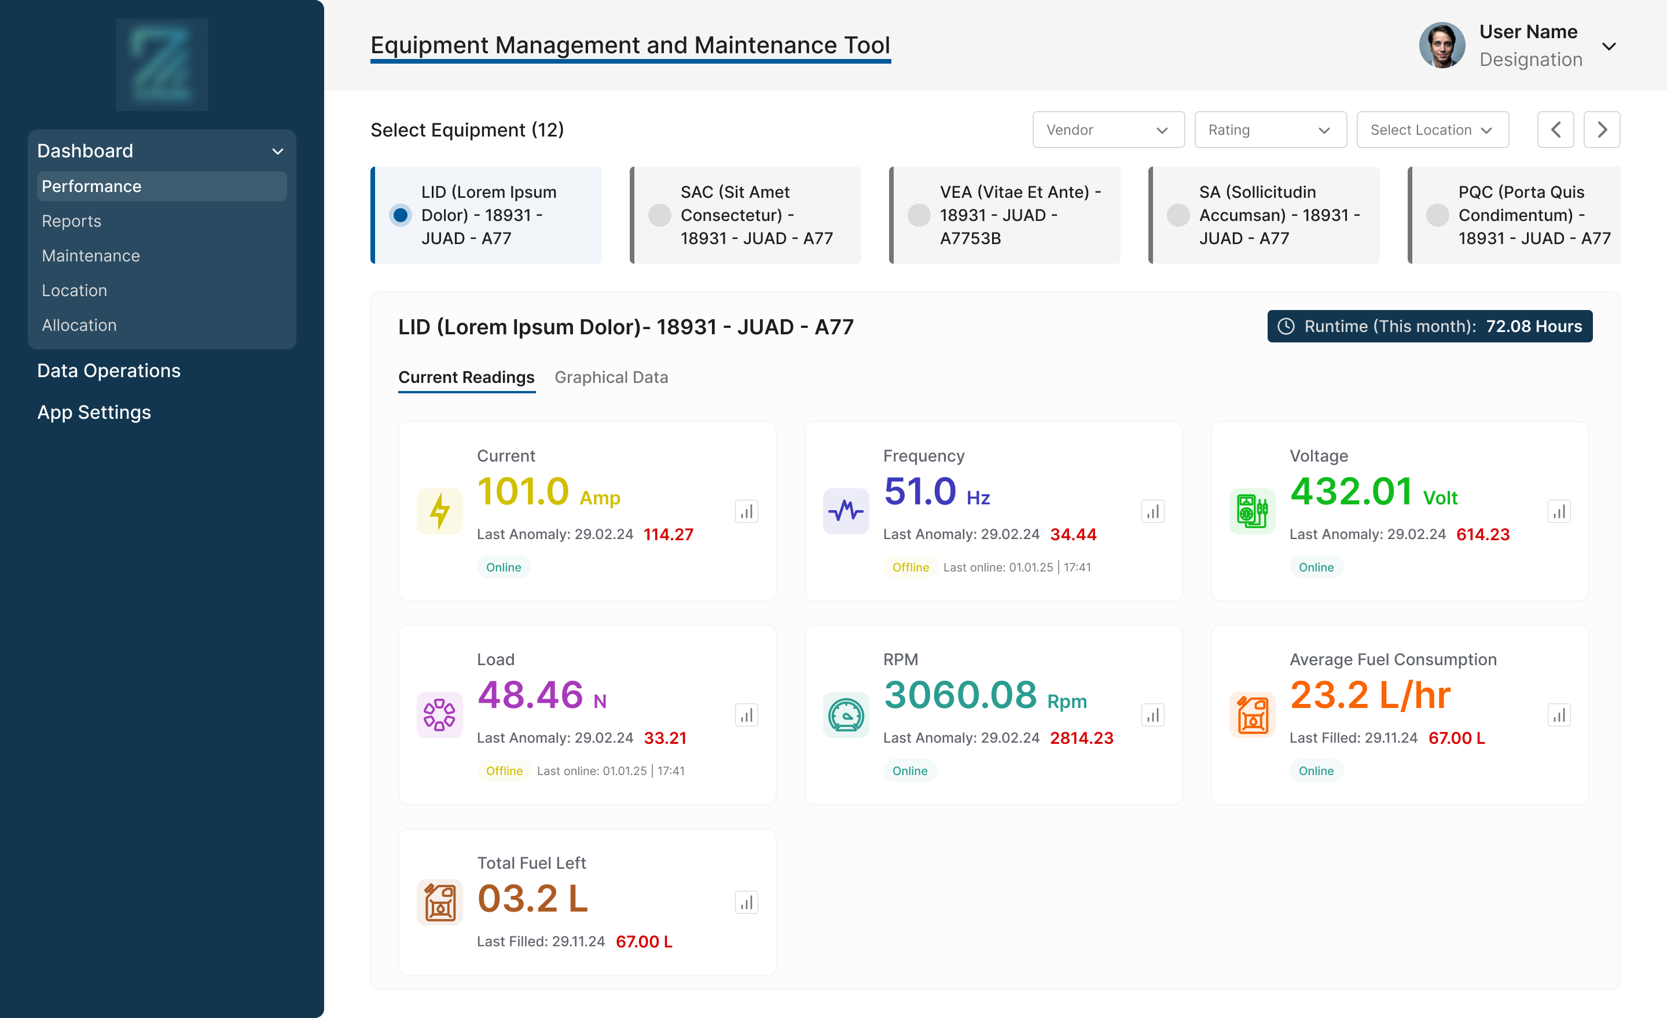
Task: Click the lightning bolt Current icon
Action: pyautogui.click(x=440, y=511)
